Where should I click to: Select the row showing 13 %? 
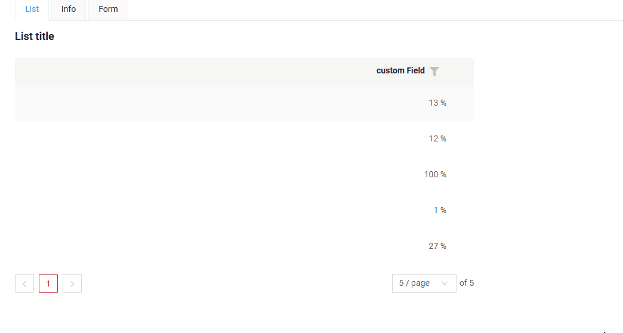(x=244, y=103)
